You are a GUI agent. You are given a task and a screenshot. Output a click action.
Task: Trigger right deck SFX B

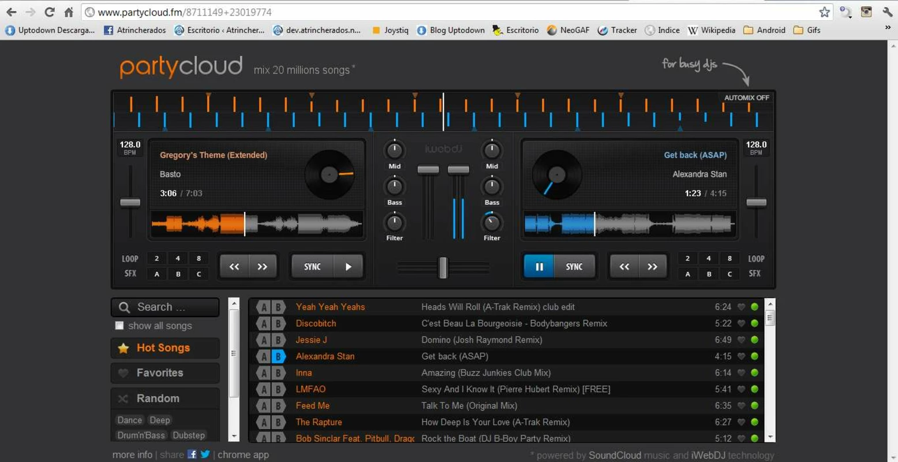[x=709, y=274]
